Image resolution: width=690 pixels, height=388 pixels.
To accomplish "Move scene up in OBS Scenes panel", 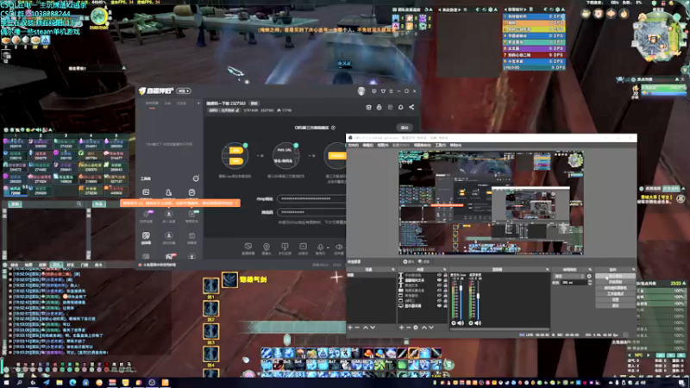I will (x=366, y=328).
